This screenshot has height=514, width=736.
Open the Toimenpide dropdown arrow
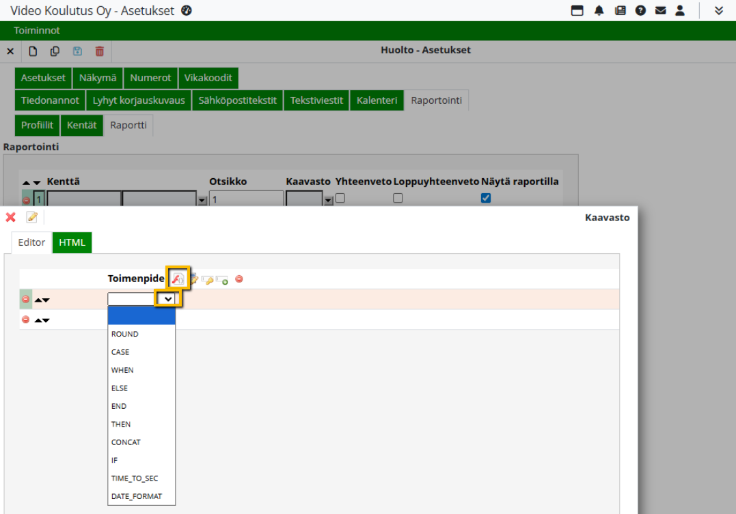point(167,299)
